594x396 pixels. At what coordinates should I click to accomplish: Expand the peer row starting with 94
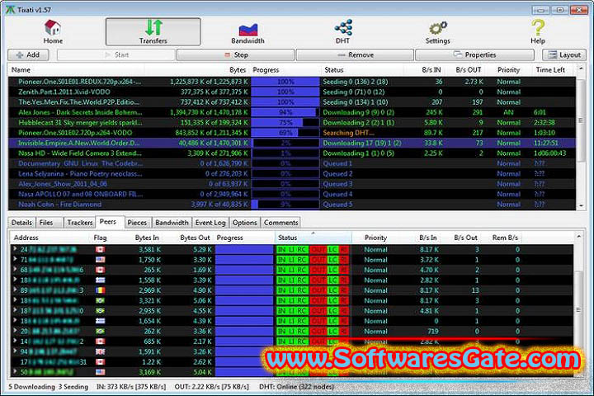click(x=15, y=351)
